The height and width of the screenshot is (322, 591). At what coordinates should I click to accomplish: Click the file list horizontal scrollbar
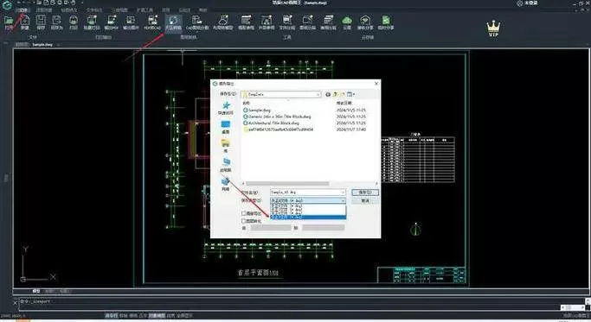coord(309,184)
